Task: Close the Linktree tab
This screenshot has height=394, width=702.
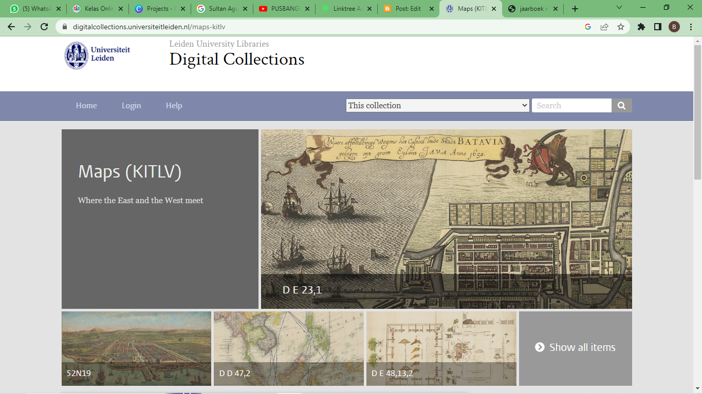Action: [370, 9]
